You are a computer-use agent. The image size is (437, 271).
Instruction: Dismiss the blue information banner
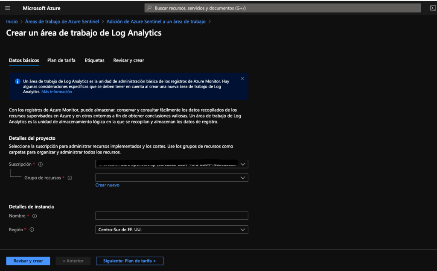[x=242, y=79]
